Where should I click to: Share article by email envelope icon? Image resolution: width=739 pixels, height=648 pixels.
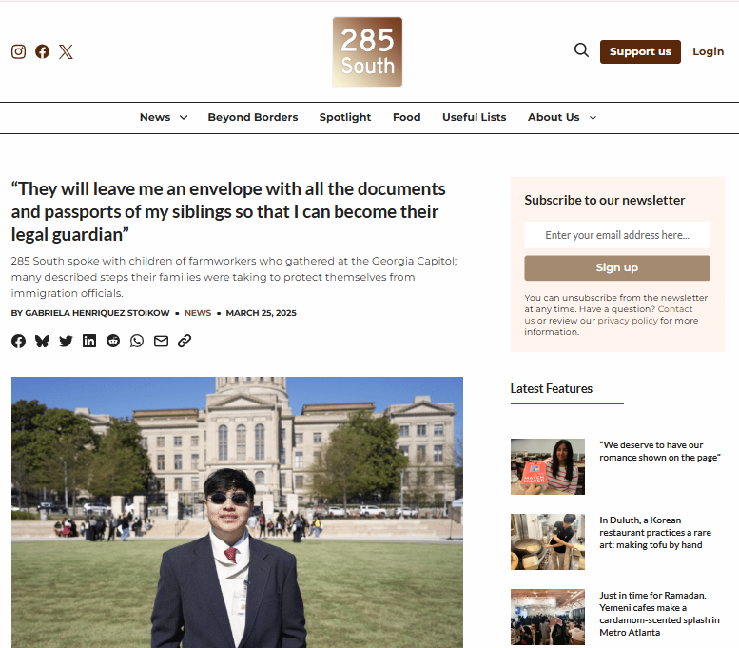pyautogui.click(x=161, y=341)
